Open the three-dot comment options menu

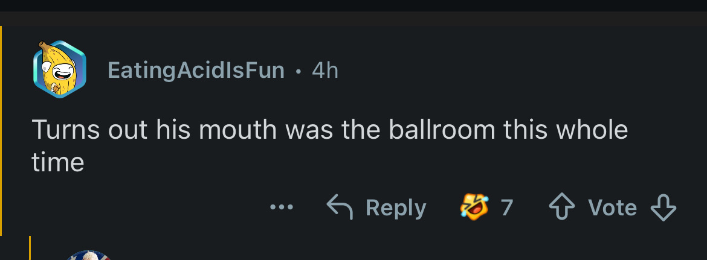(281, 208)
